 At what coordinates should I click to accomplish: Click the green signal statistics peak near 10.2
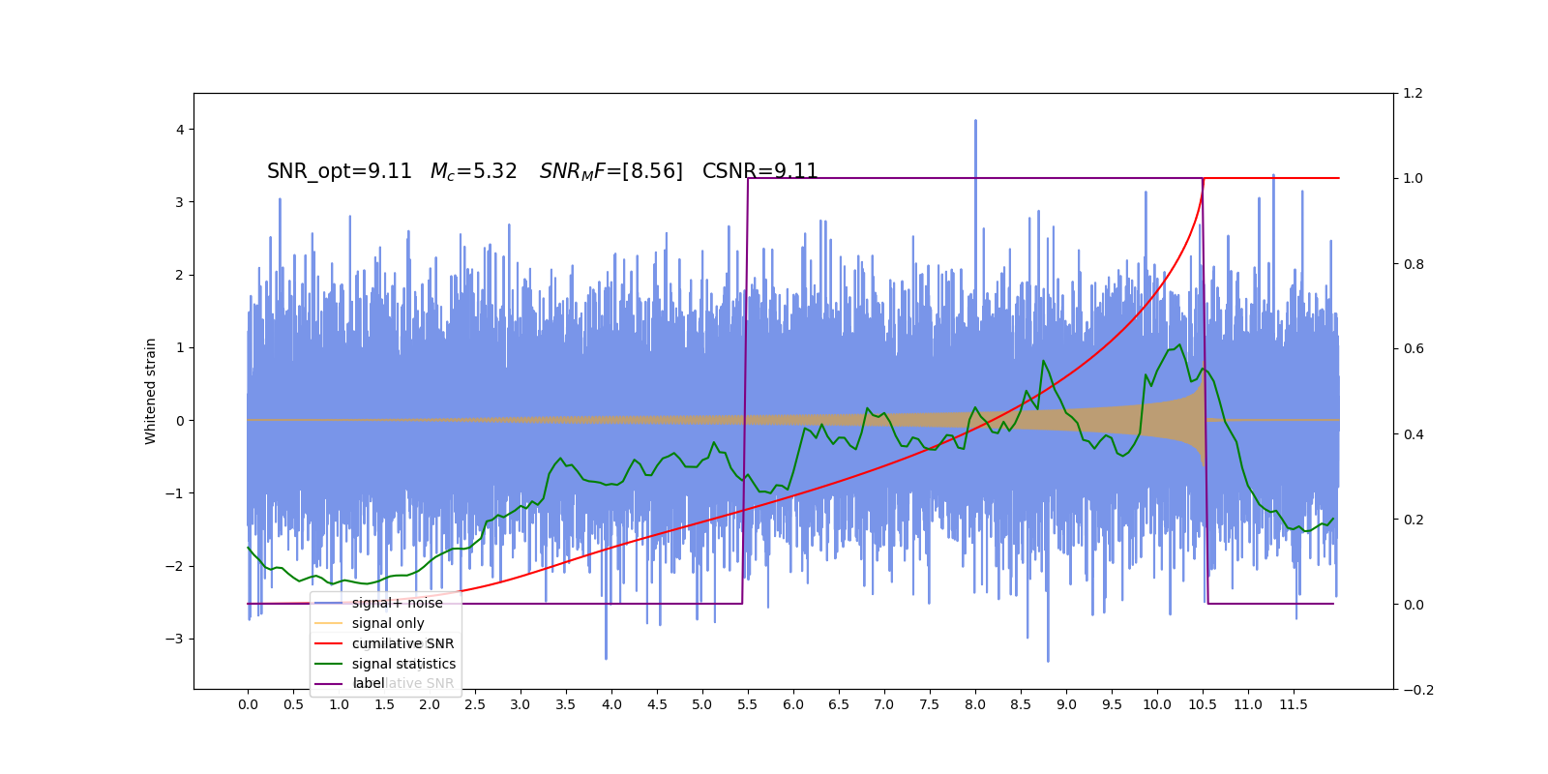(1179, 345)
